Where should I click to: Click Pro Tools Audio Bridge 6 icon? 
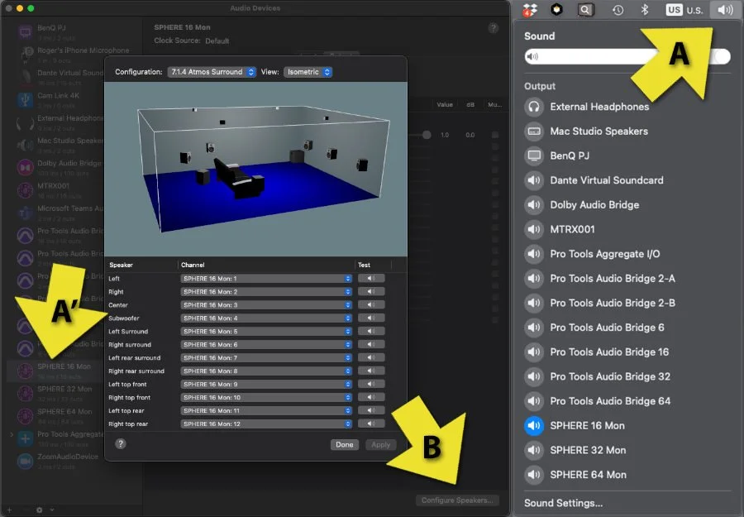click(534, 328)
